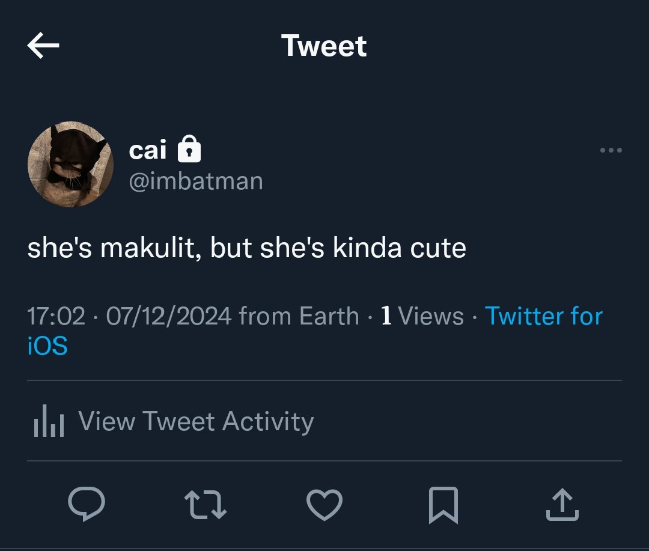Tap the reply speech bubble icon
Screen dimensions: 649x551
87,504
